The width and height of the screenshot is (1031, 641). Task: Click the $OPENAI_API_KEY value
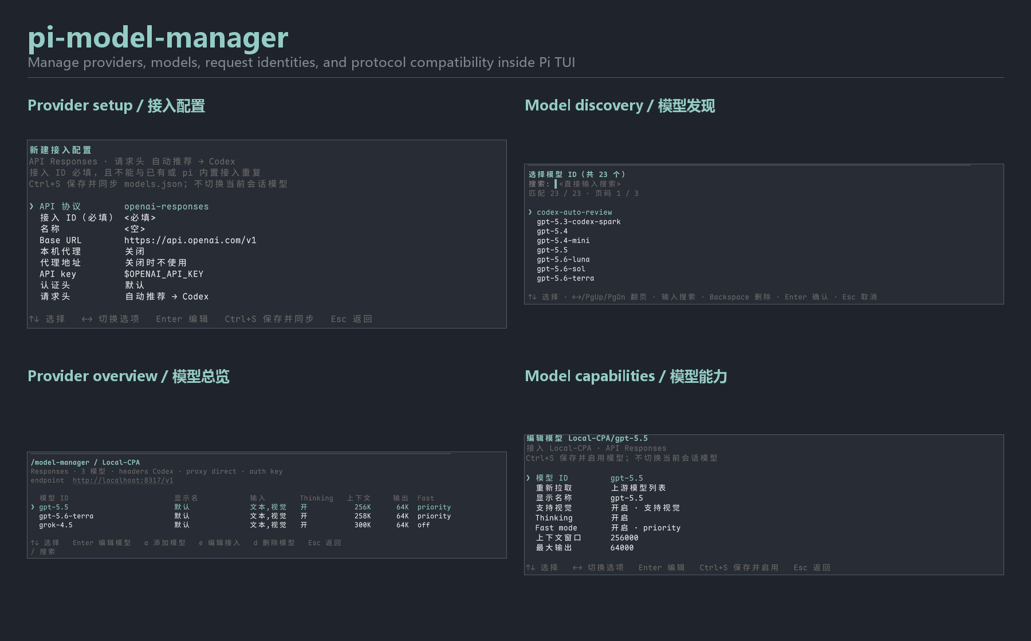tap(164, 274)
